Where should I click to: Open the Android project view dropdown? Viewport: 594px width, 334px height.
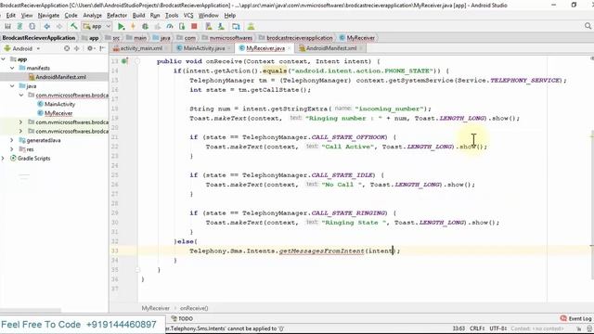[x=22, y=48]
